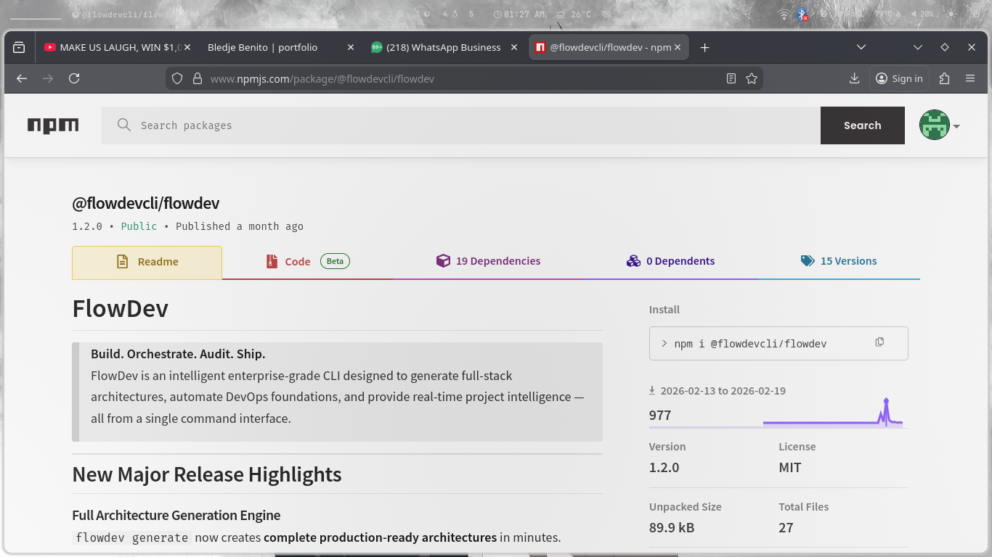Click the Search packages input field
Viewport: 992px width, 557px height.
click(x=461, y=125)
